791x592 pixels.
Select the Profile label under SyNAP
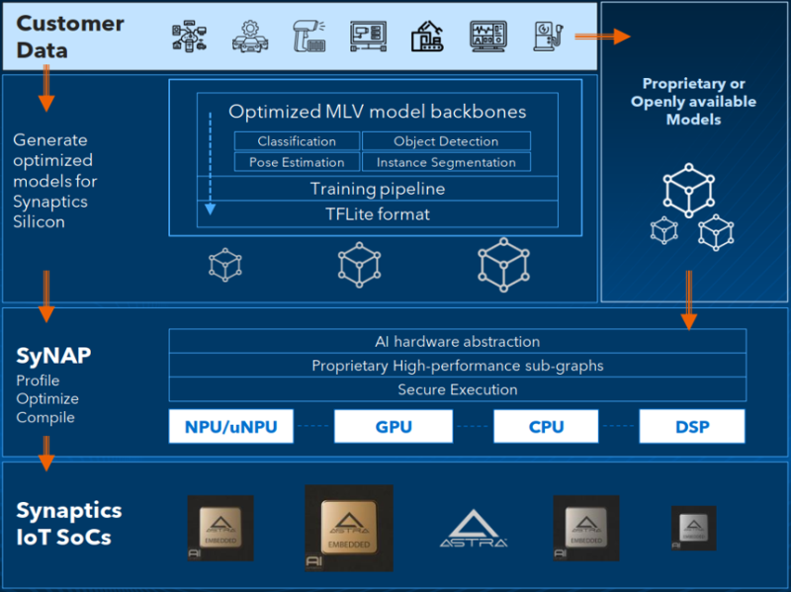click(x=38, y=381)
